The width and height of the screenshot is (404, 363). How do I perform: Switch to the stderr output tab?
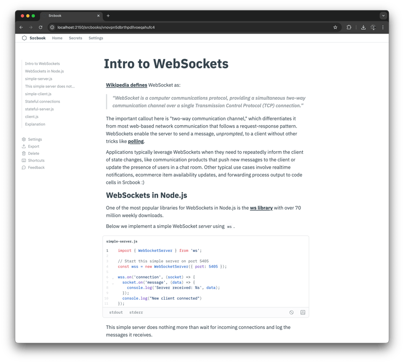[x=136, y=312]
